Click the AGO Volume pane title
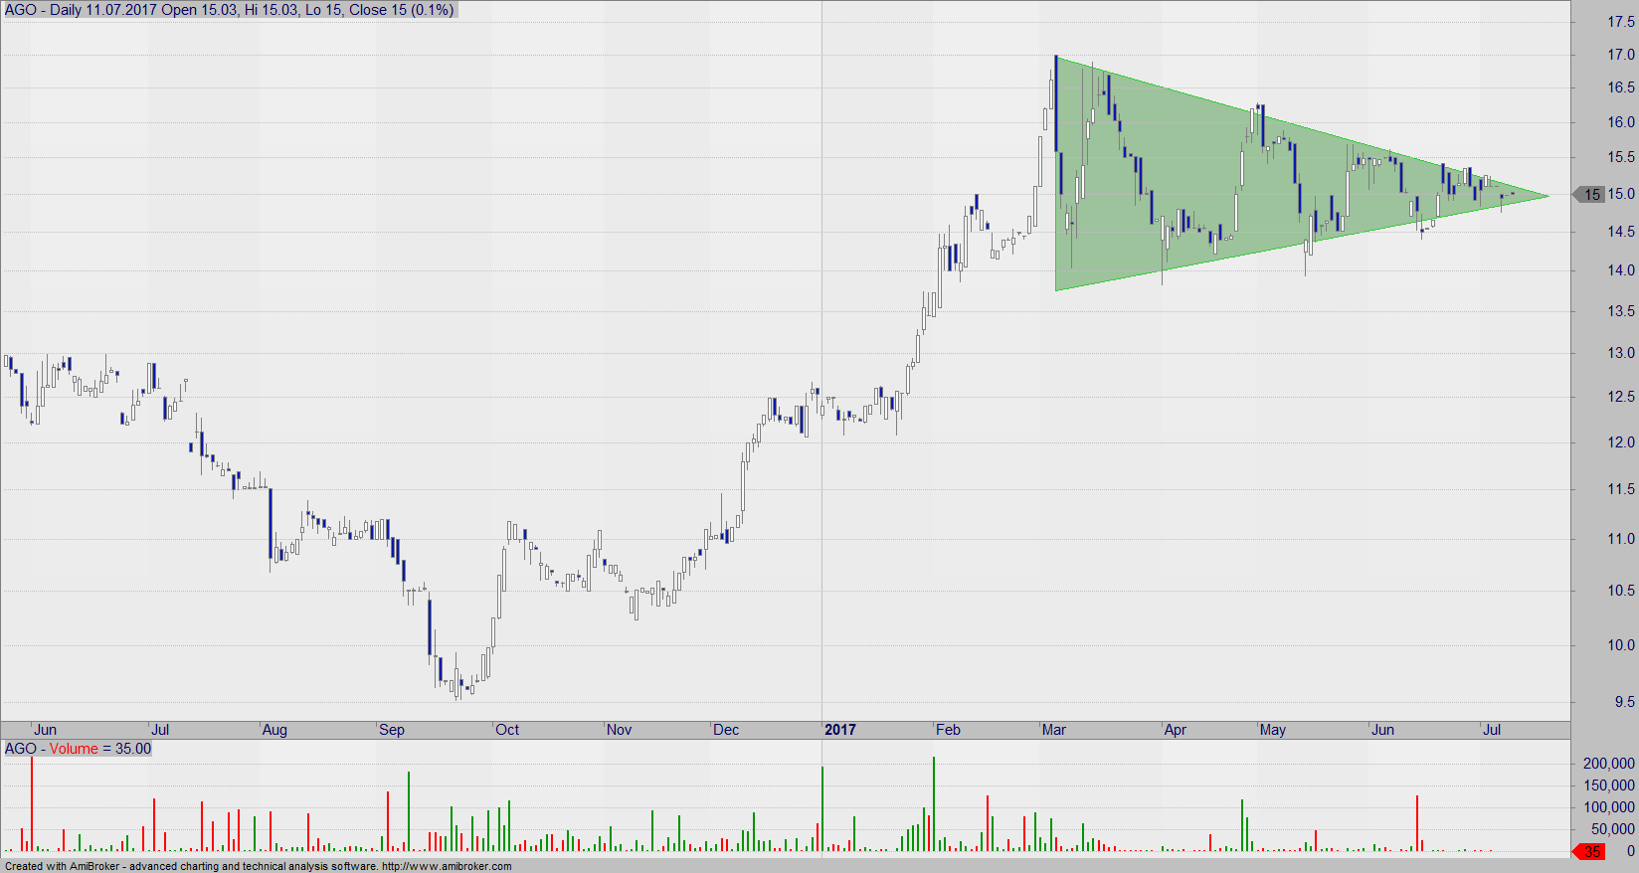 79,749
